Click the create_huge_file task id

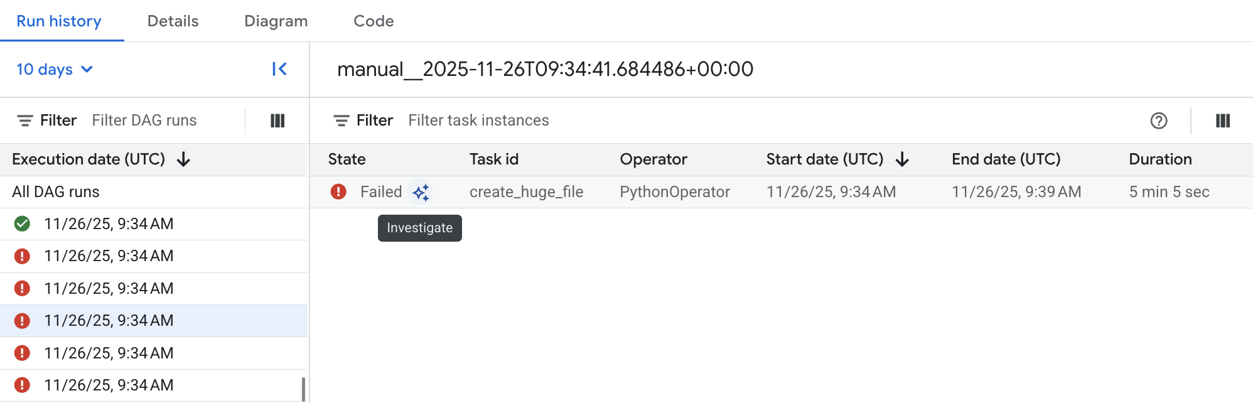click(526, 192)
